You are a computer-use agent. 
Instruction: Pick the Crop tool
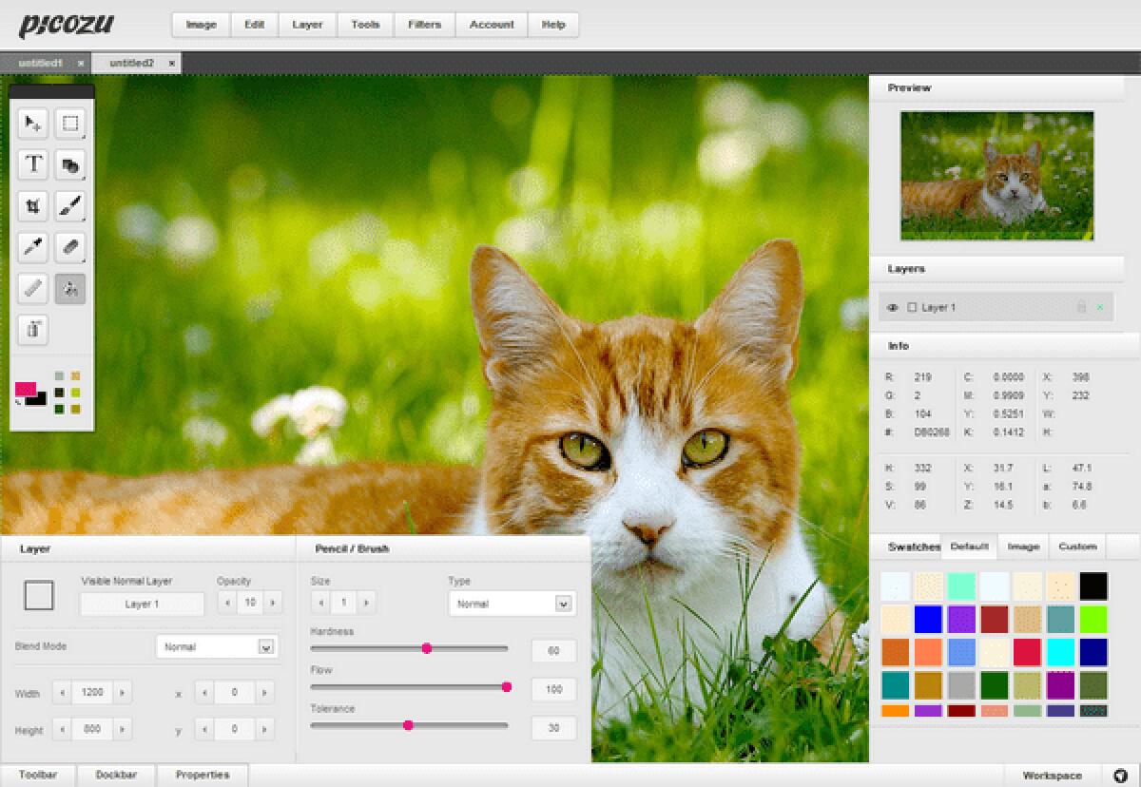(x=31, y=205)
